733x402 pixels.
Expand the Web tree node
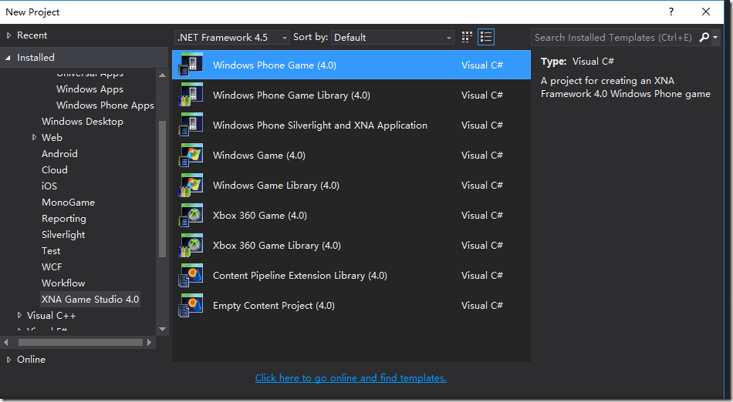[34, 137]
